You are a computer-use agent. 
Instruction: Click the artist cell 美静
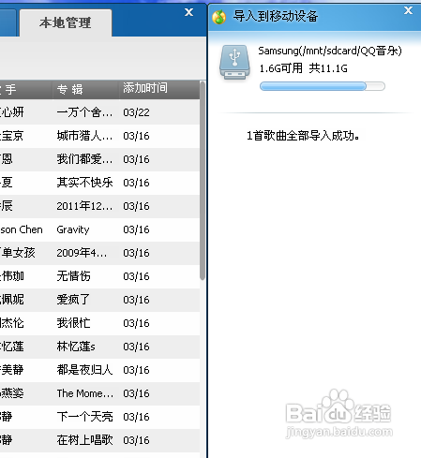12,370
